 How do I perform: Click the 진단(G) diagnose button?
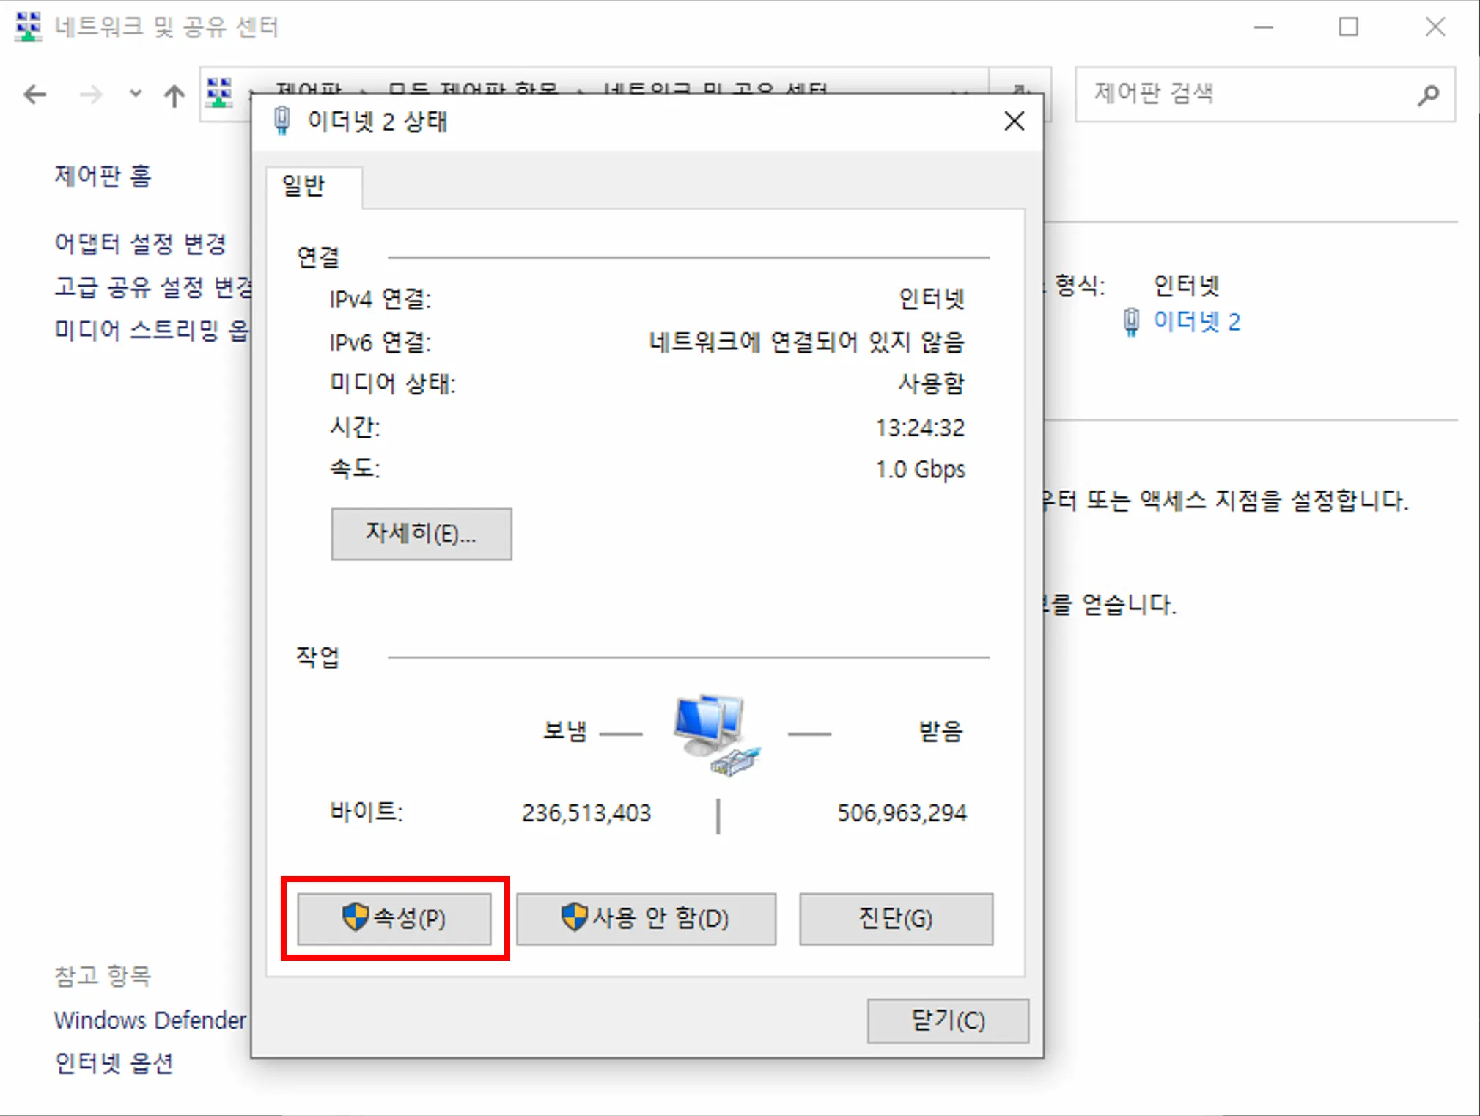click(896, 918)
